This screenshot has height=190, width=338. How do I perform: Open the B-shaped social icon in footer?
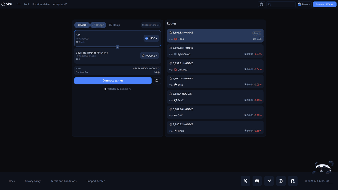281,181
